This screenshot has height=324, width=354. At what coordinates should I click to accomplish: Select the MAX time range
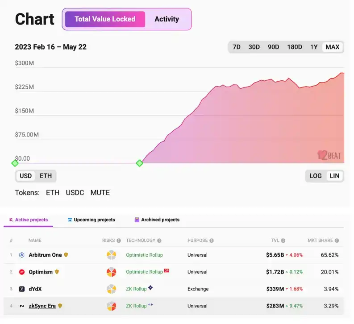pyautogui.click(x=332, y=47)
